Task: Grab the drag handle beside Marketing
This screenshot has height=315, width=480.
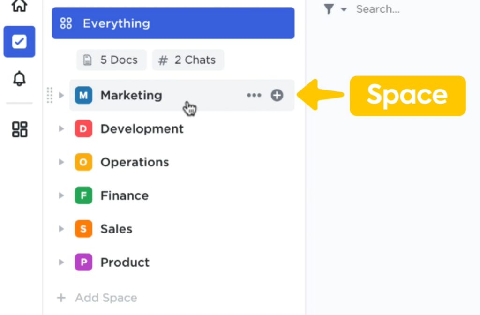Action: [50, 95]
